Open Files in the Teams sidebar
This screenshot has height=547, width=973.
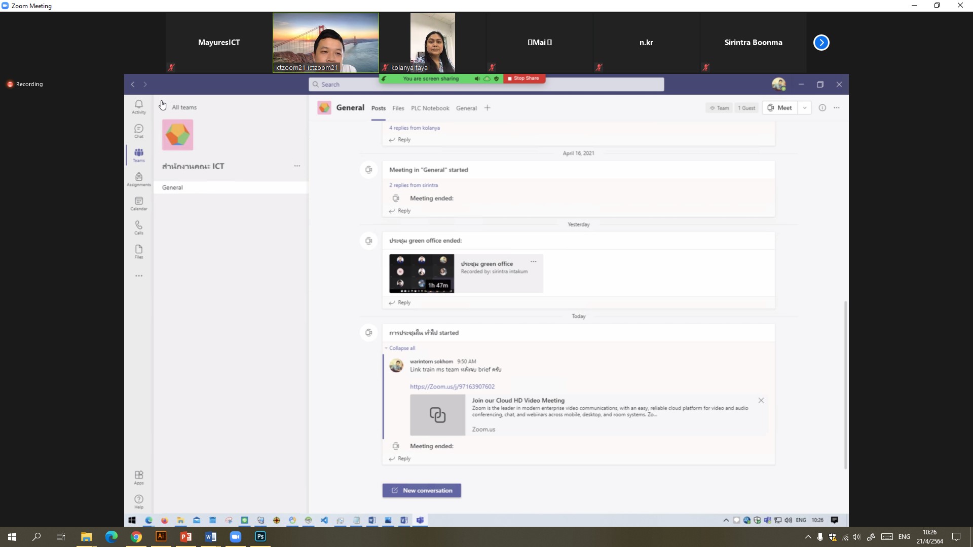click(139, 252)
